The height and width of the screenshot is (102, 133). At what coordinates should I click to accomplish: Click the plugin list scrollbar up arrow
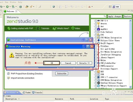pyautogui.click(x=130, y=21)
